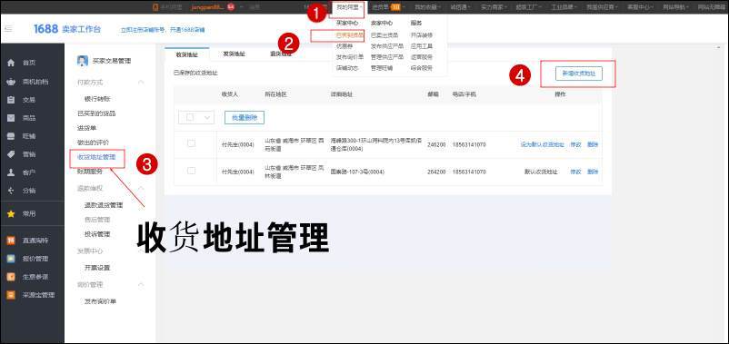Screen dimensions: 729x344
Task: Open 发布询价单 in the left menu
Action: click(x=100, y=301)
